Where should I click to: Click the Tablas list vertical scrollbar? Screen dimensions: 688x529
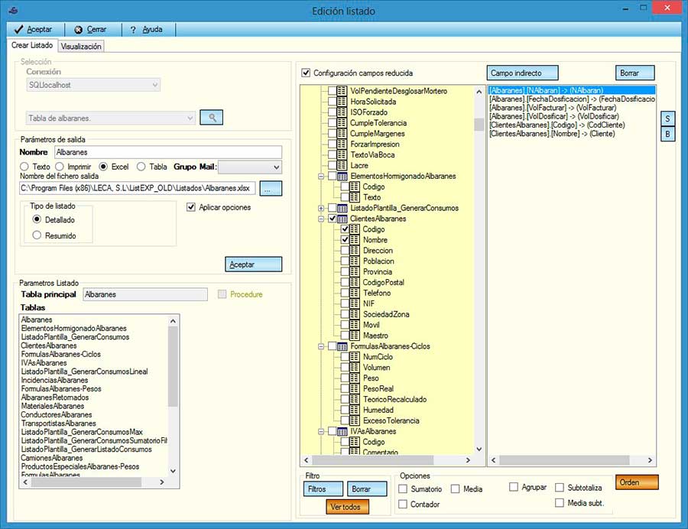point(173,397)
